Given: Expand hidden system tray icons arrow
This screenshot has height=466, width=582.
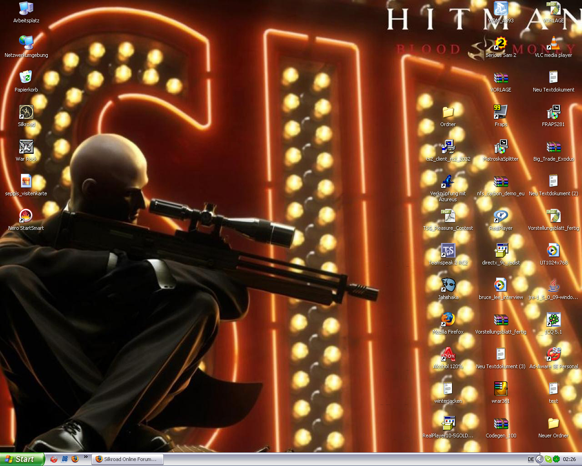Looking at the screenshot, I should coord(539,459).
